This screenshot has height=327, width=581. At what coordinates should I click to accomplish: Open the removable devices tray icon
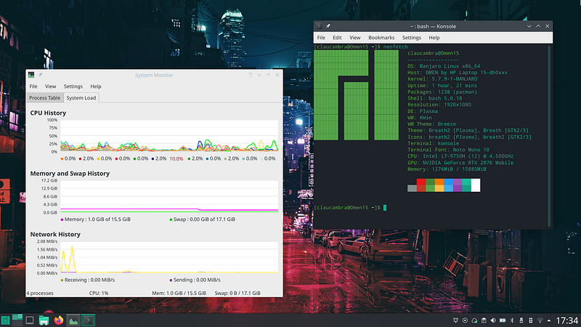[521, 320]
